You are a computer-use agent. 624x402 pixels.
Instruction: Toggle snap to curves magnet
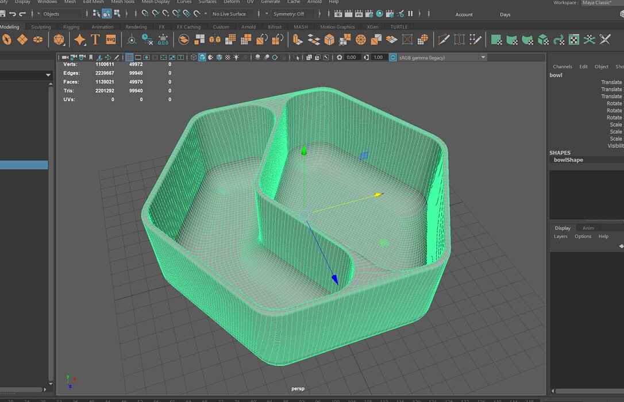click(x=156, y=14)
